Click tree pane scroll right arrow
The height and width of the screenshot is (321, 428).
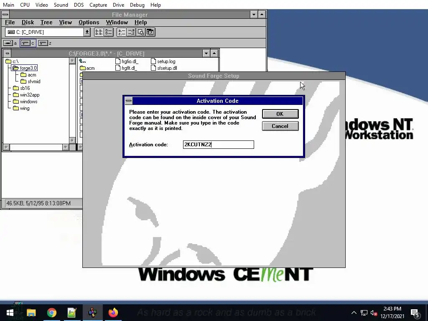tap(66, 148)
